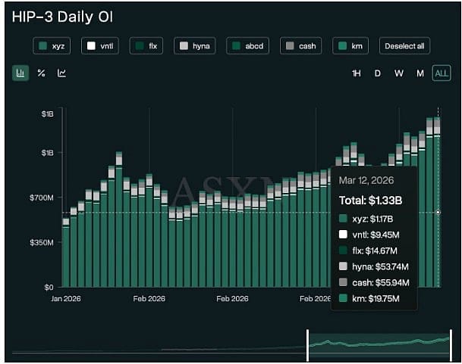Screen dimensions: 462x364
Task: Toggle the km series filter
Action: [350, 46]
